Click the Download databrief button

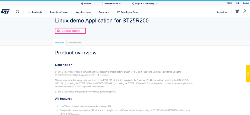pyautogui.click(x=70, y=31)
